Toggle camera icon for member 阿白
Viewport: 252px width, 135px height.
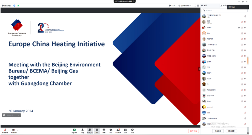point(245,33)
